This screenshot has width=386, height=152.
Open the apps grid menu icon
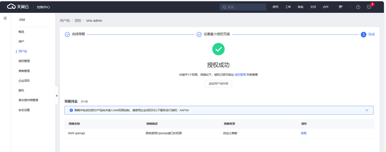click(5, 18)
